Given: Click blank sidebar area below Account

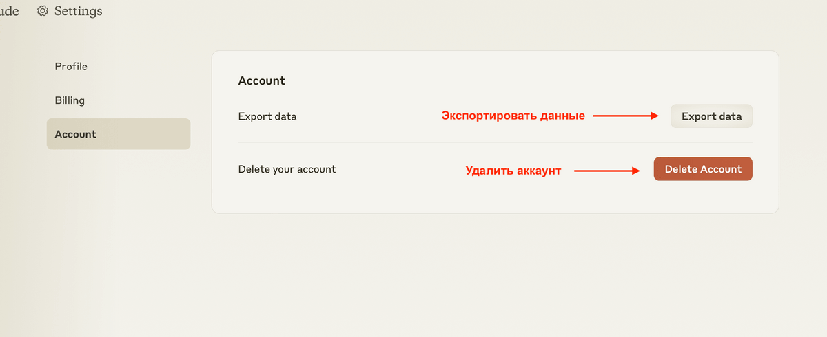Looking at the screenshot, I should [x=119, y=241].
